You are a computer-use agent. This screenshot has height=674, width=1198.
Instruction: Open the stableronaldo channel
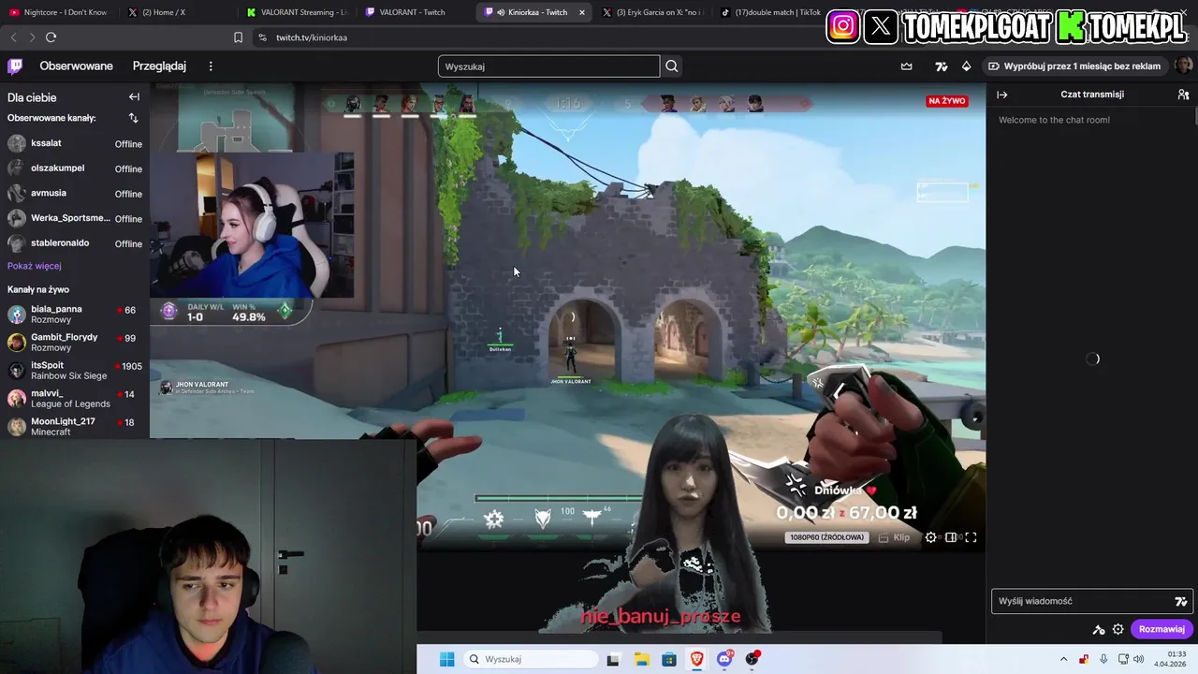[x=75, y=243]
